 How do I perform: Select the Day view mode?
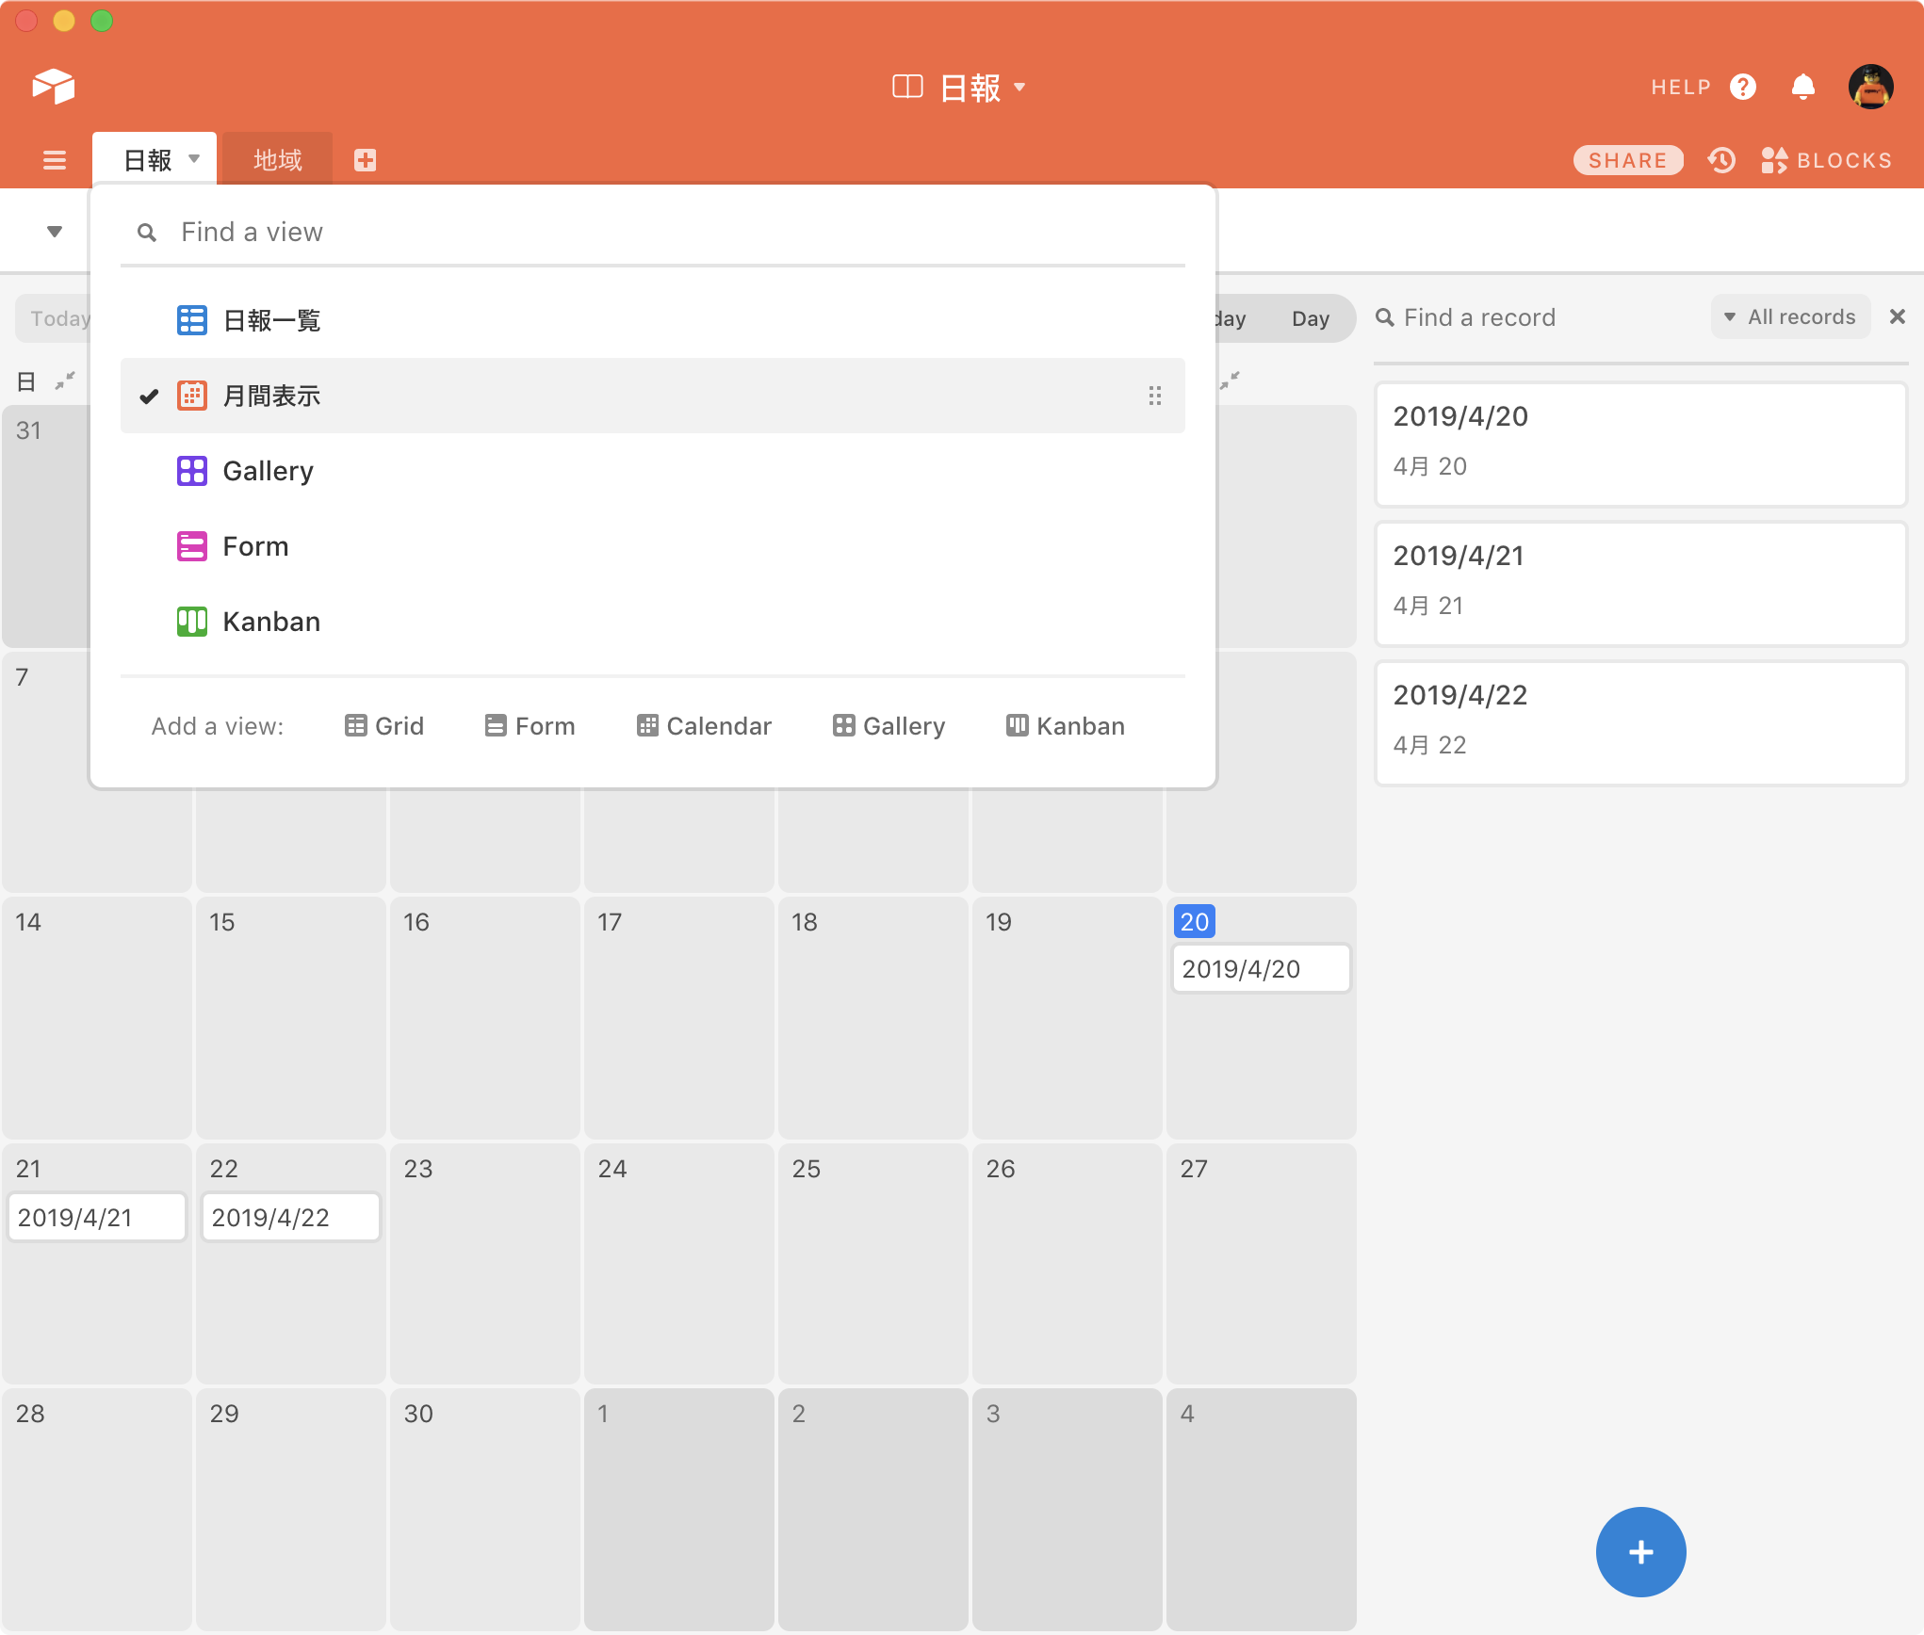coord(1311,318)
